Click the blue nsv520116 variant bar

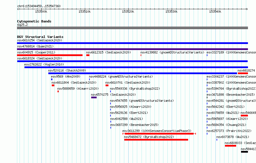tap(143, 73)
